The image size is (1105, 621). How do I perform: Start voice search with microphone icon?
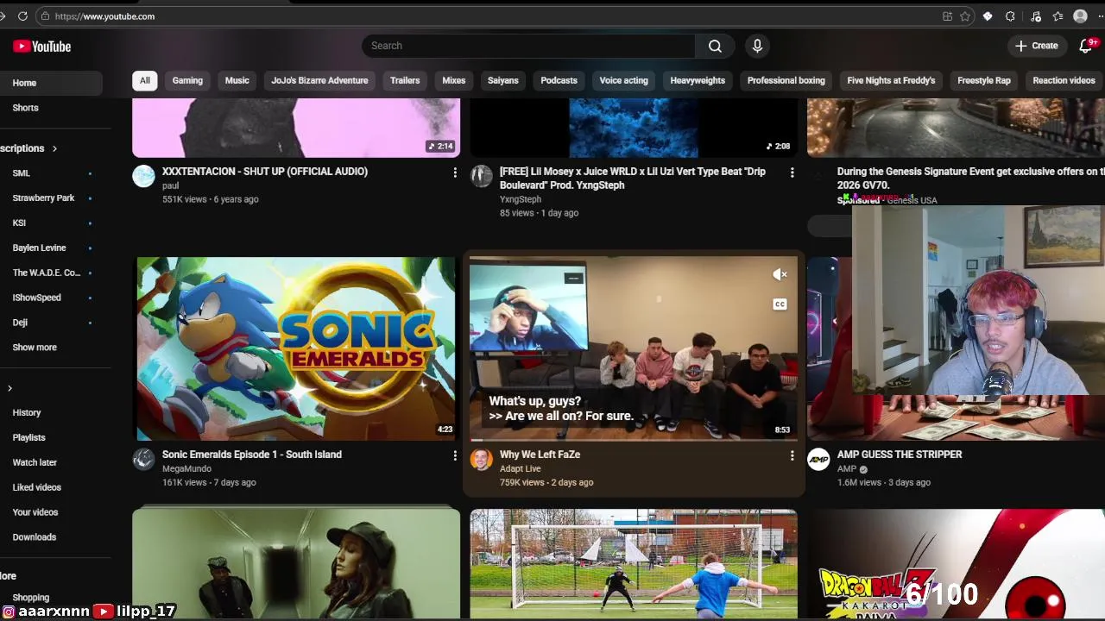point(757,46)
